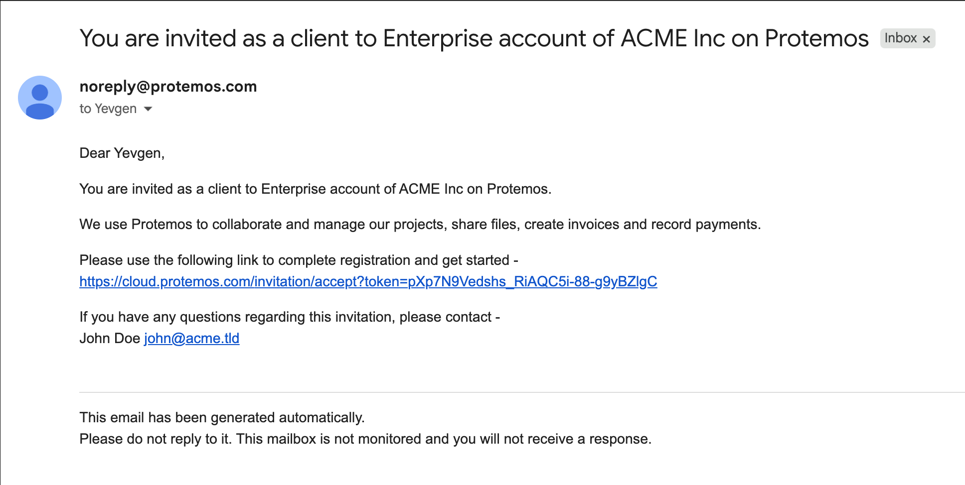The height and width of the screenshot is (485, 965).
Task: Click the 'If you have any questions' line
Action: 289,317
